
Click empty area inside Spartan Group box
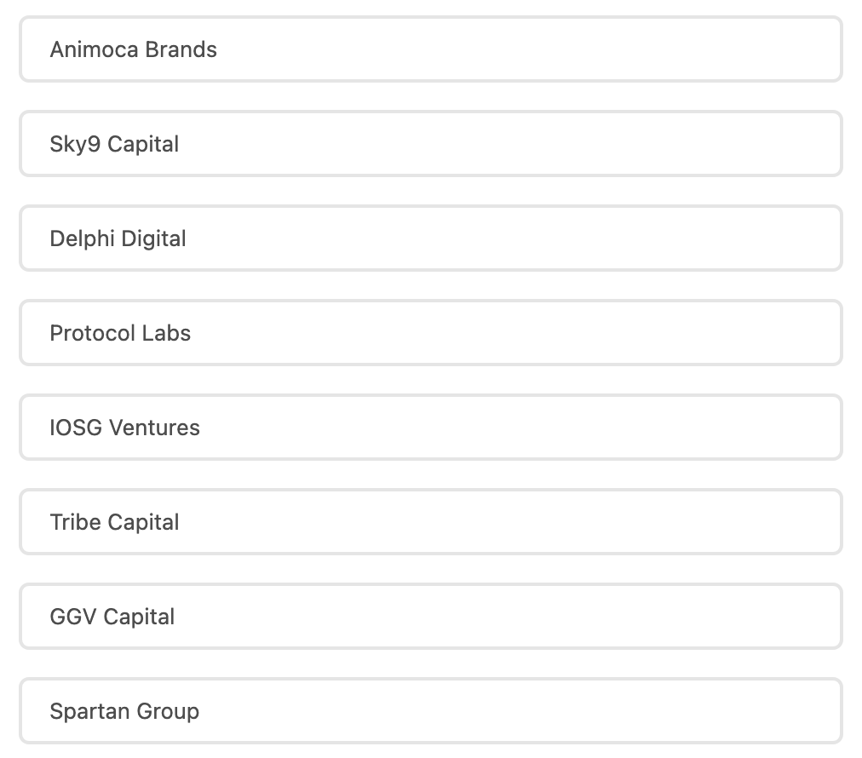(x=596, y=711)
